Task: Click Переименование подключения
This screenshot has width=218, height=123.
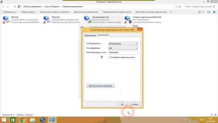Action: 117,12
